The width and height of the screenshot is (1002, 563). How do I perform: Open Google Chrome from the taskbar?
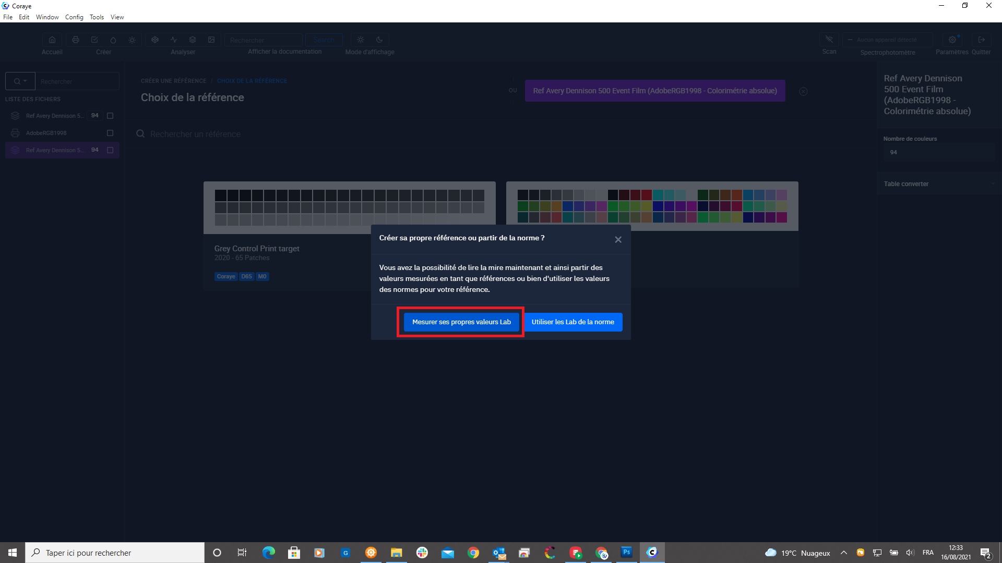coord(473,553)
